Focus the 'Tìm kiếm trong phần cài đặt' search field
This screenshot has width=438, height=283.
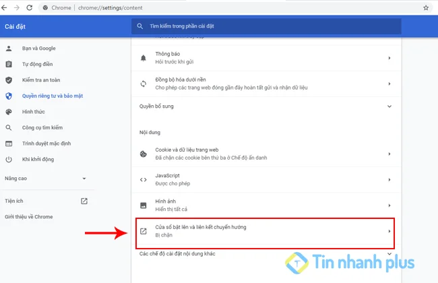click(266, 26)
